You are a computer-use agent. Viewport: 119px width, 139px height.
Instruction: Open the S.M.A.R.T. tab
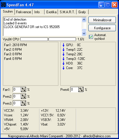click(x=67, y=12)
